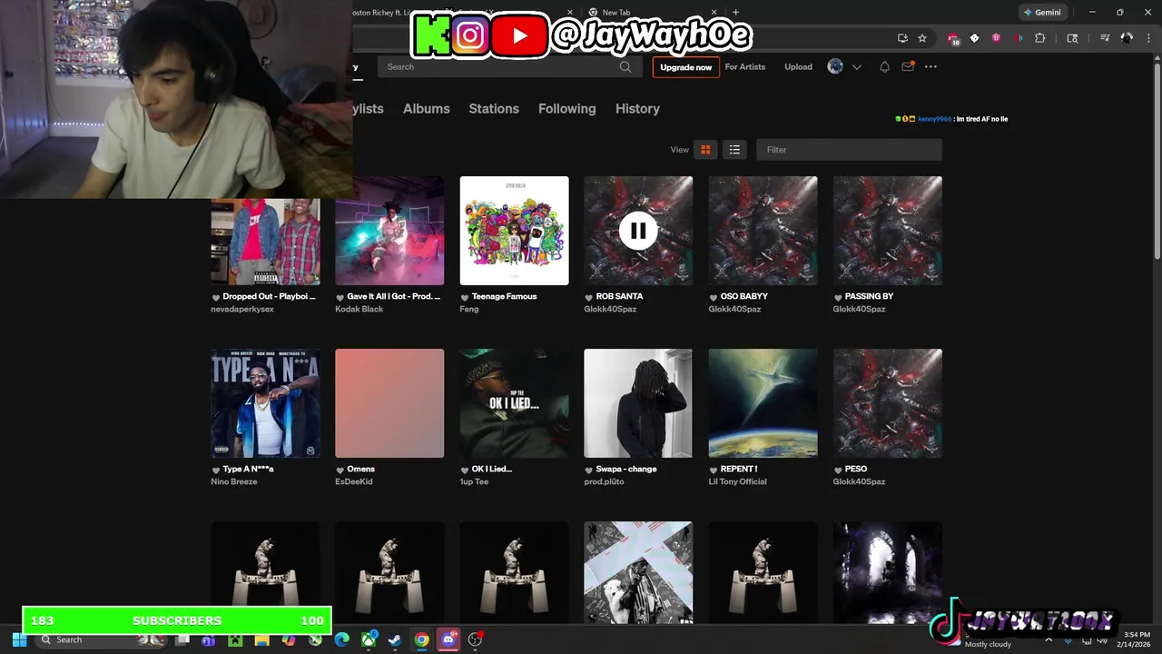
Task: Open the Chrome profile avatar
Action: click(x=1127, y=38)
